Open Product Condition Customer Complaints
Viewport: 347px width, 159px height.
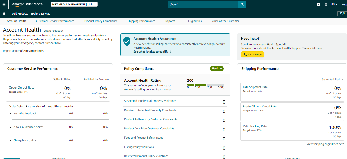[149, 128]
